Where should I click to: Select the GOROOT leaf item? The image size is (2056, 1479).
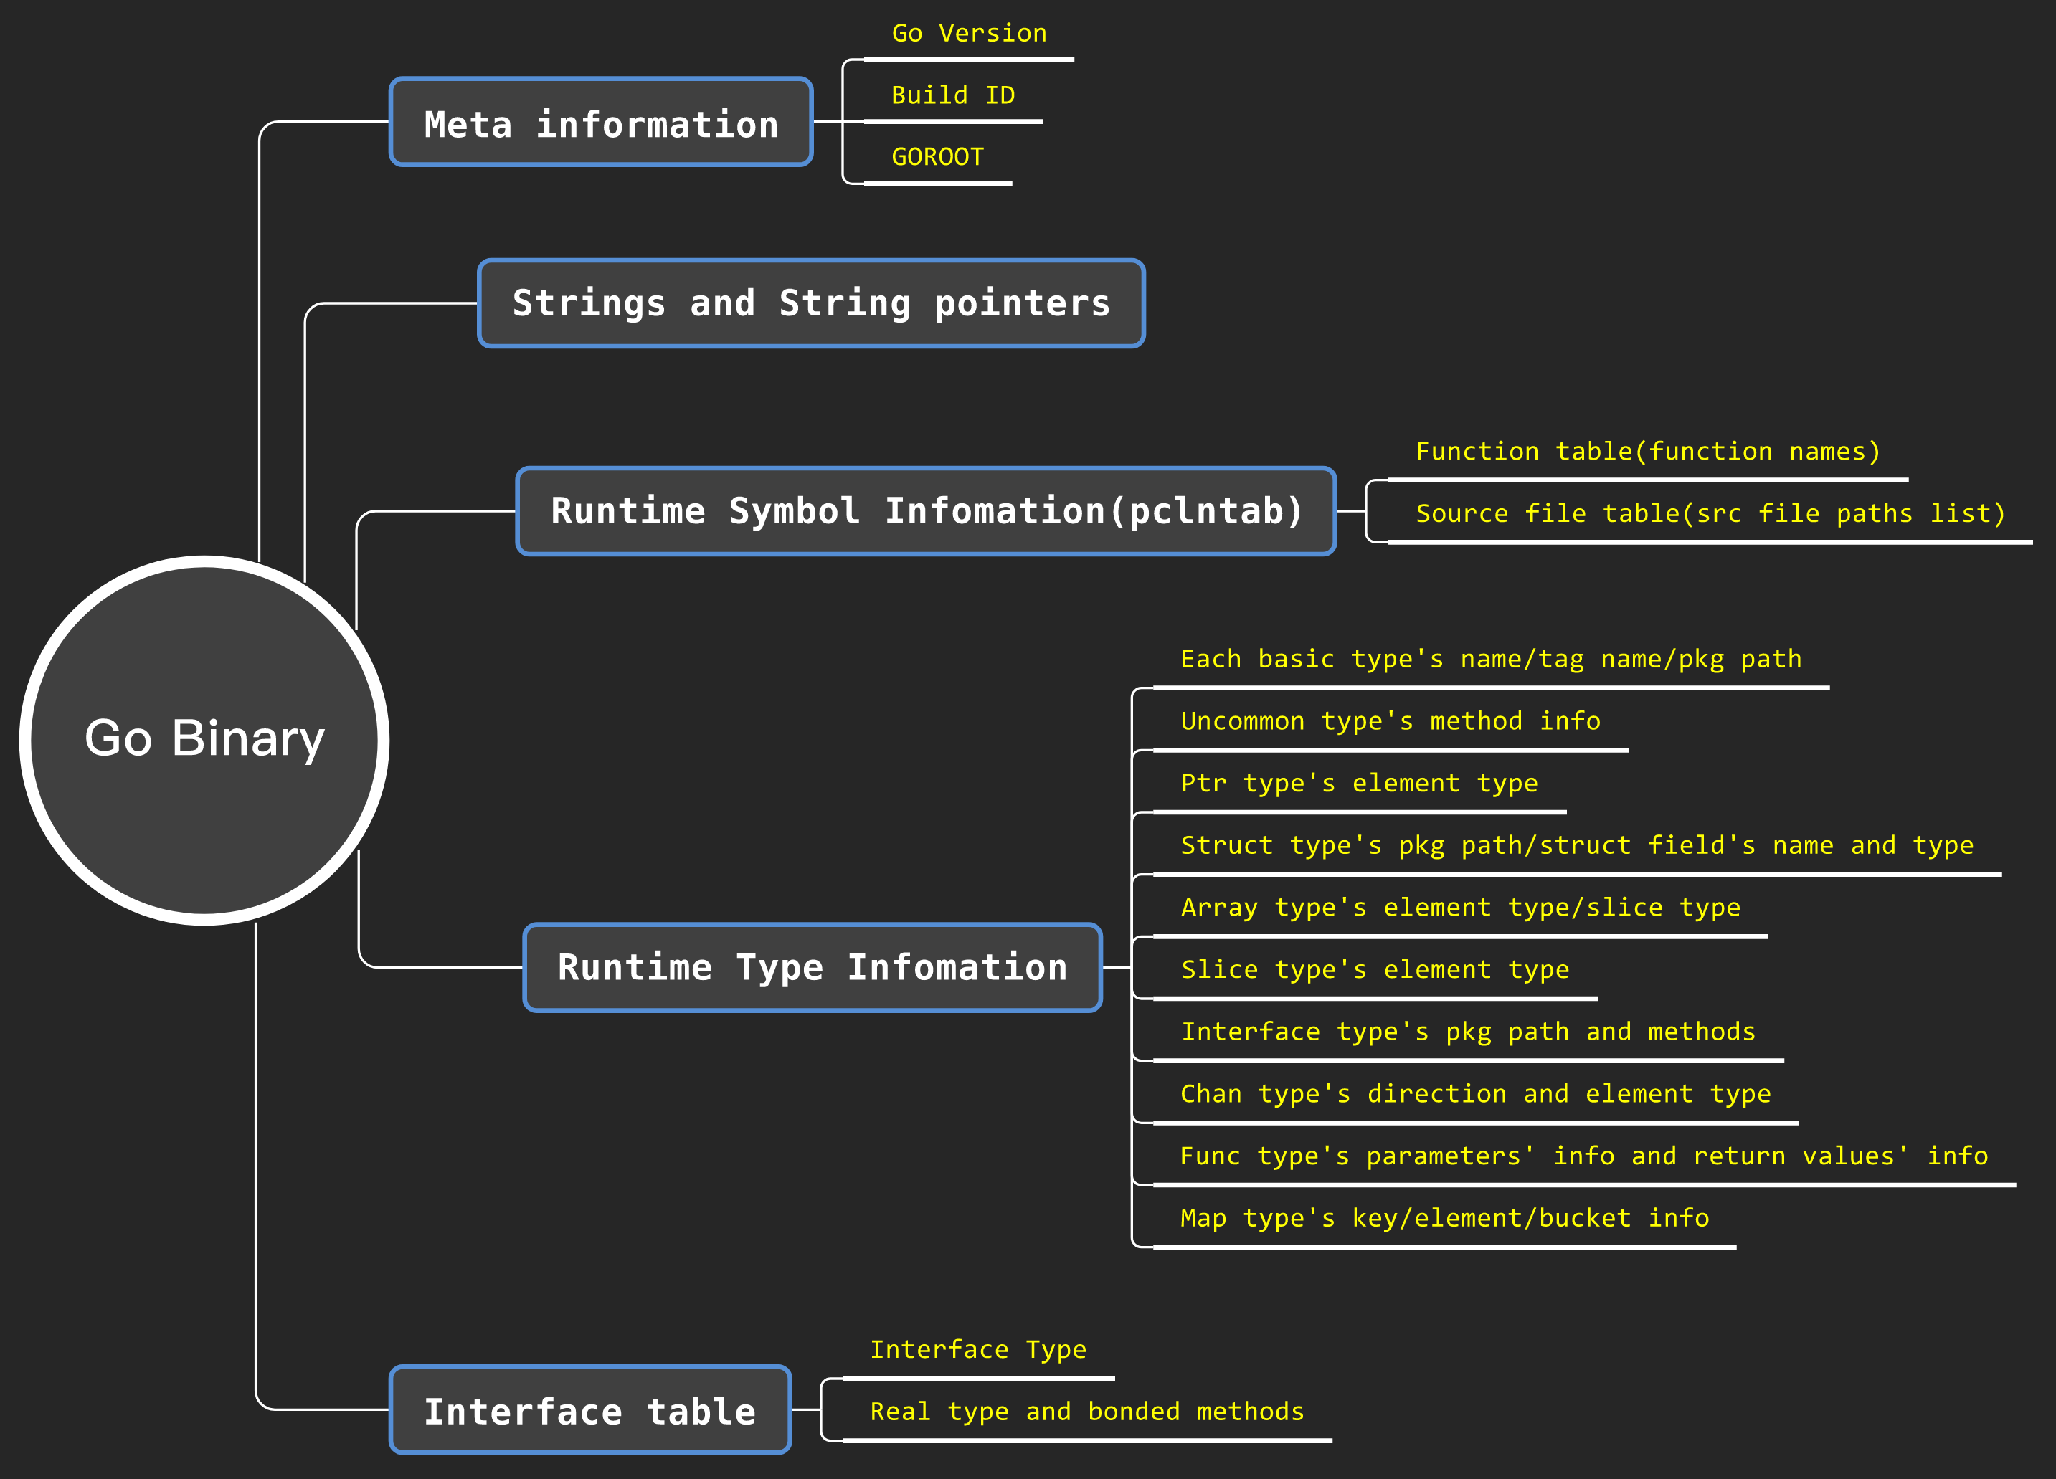point(937,158)
